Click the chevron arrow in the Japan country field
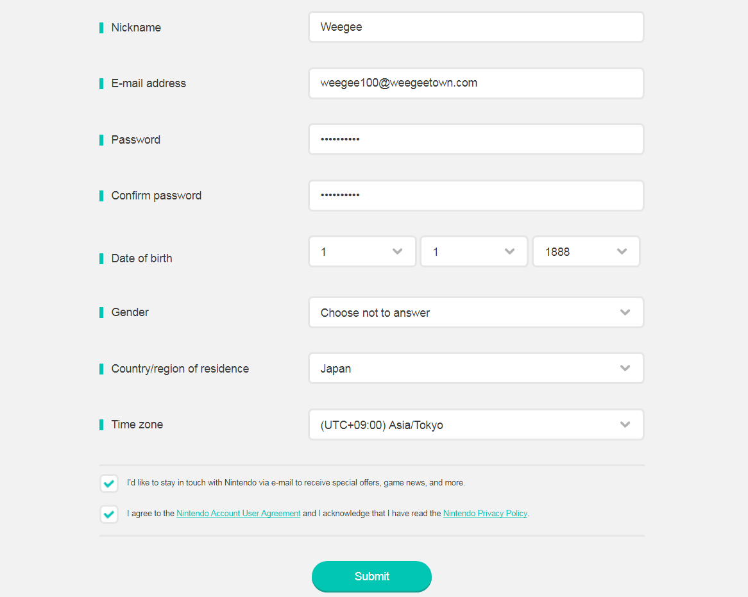The width and height of the screenshot is (748, 597). pos(625,368)
